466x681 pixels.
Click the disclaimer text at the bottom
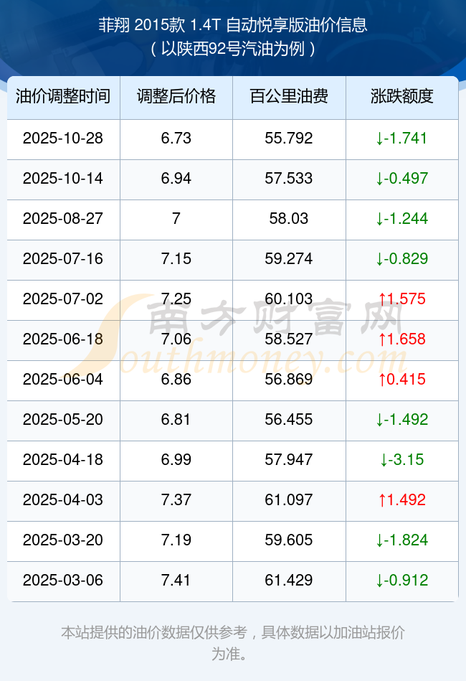click(232, 643)
